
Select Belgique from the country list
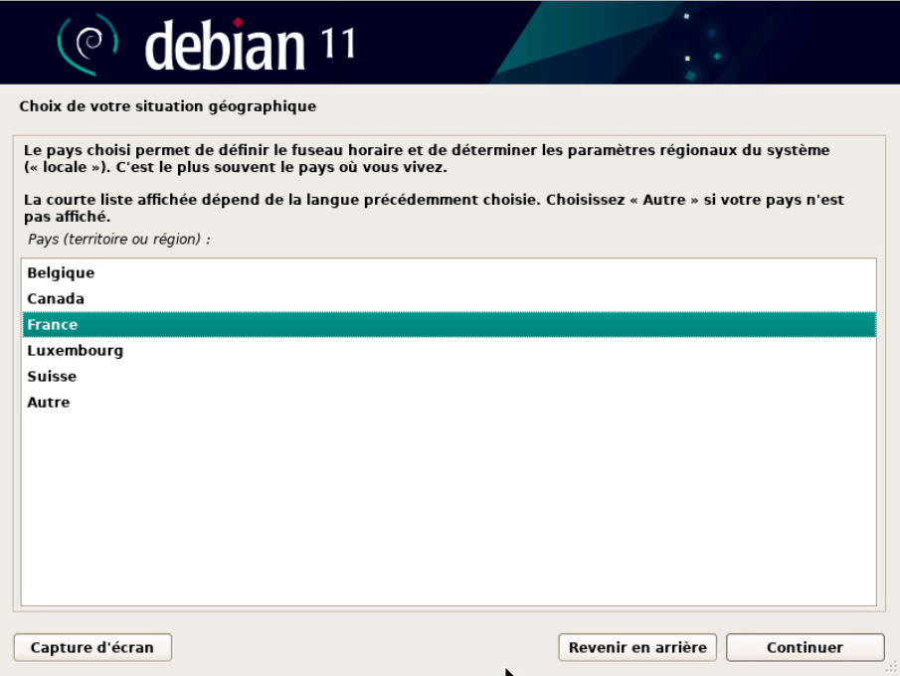click(61, 272)
